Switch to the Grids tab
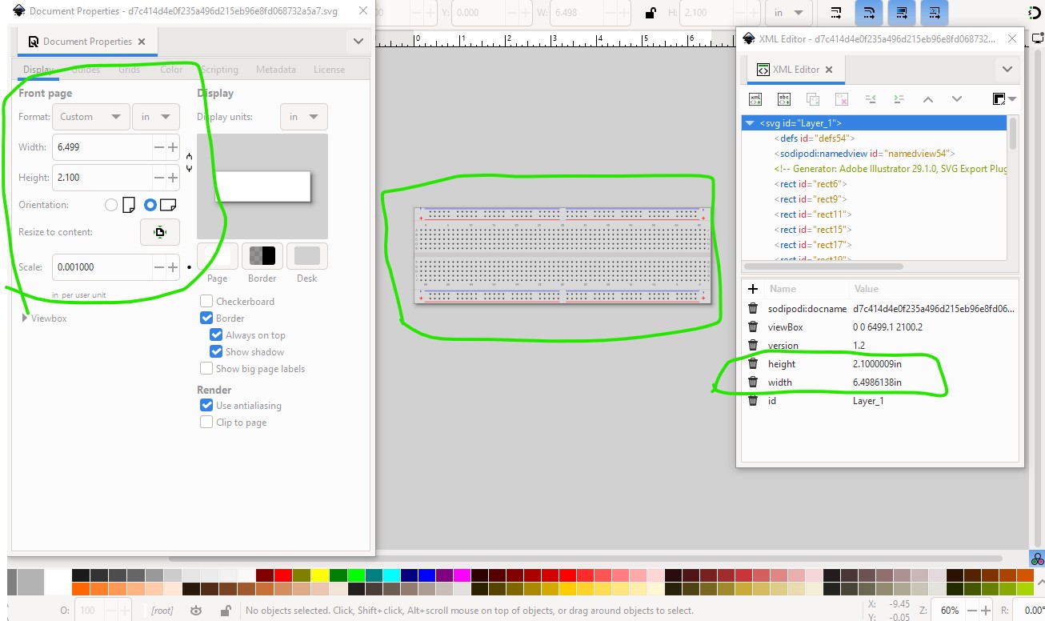 (x=130, y=70)
